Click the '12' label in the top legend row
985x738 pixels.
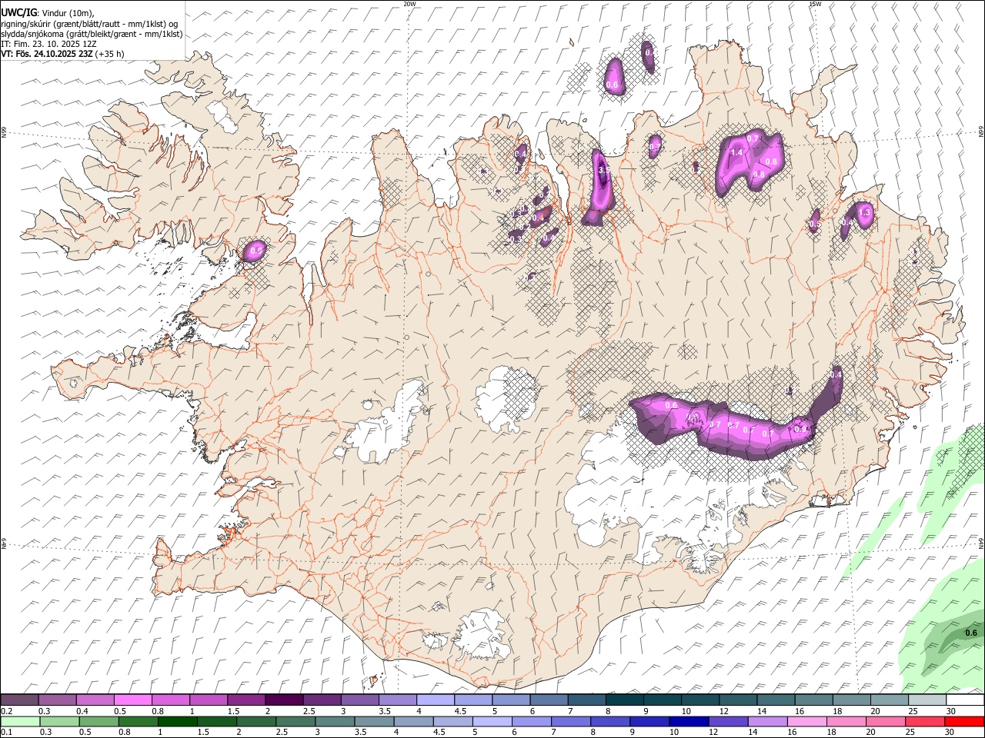pyautogui.click(x=723, y=711)
